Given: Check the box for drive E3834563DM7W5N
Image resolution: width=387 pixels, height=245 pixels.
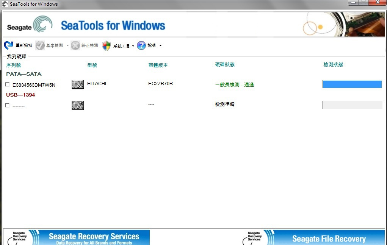Looking at the screenshot, I should coord(8,84).
